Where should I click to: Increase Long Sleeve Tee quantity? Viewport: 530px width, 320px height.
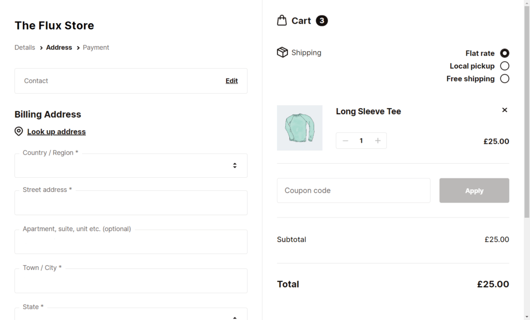tap(378, 141)
